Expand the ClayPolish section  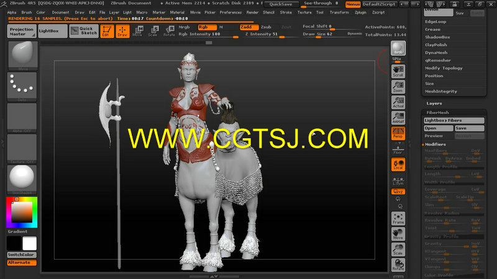436,45
